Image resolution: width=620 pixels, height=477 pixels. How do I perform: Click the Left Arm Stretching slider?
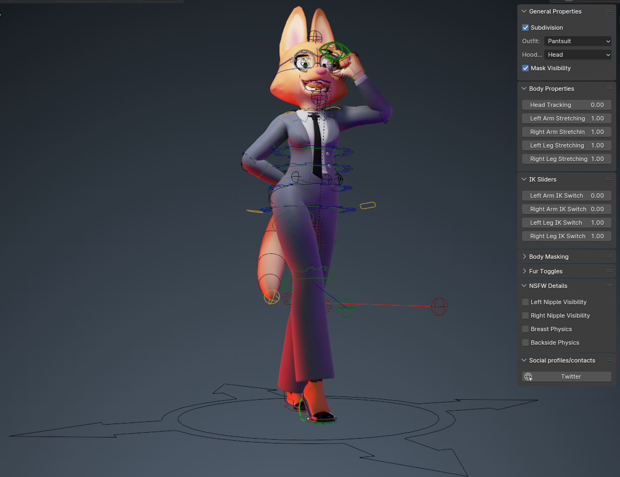[566, 118]
